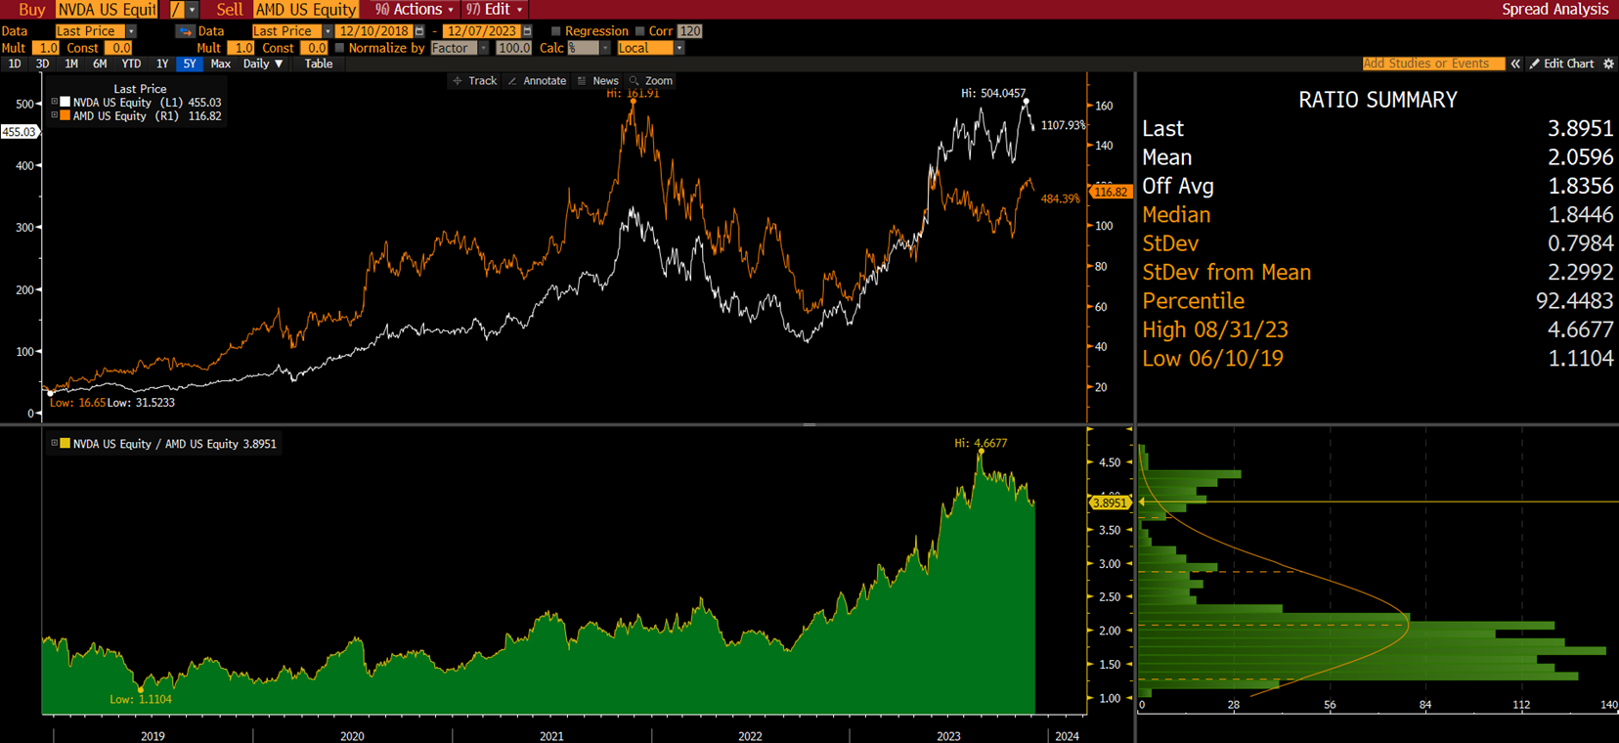
Task: Select the 1D time range
Action: pos(15,64)
